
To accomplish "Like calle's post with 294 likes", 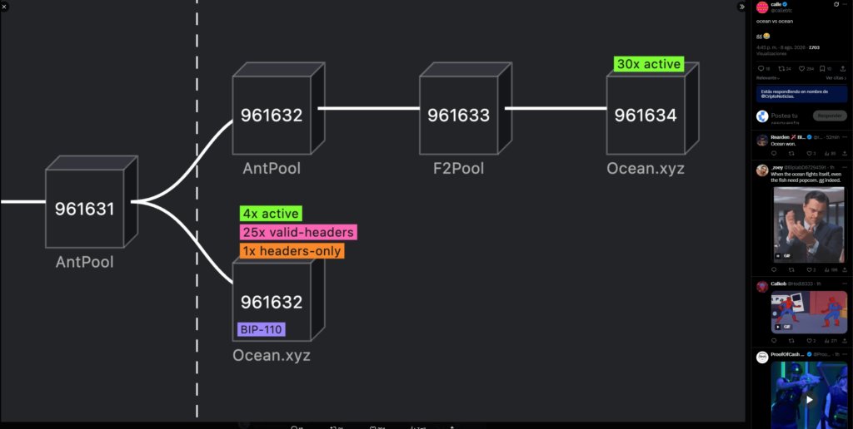I will pos(806,68).
